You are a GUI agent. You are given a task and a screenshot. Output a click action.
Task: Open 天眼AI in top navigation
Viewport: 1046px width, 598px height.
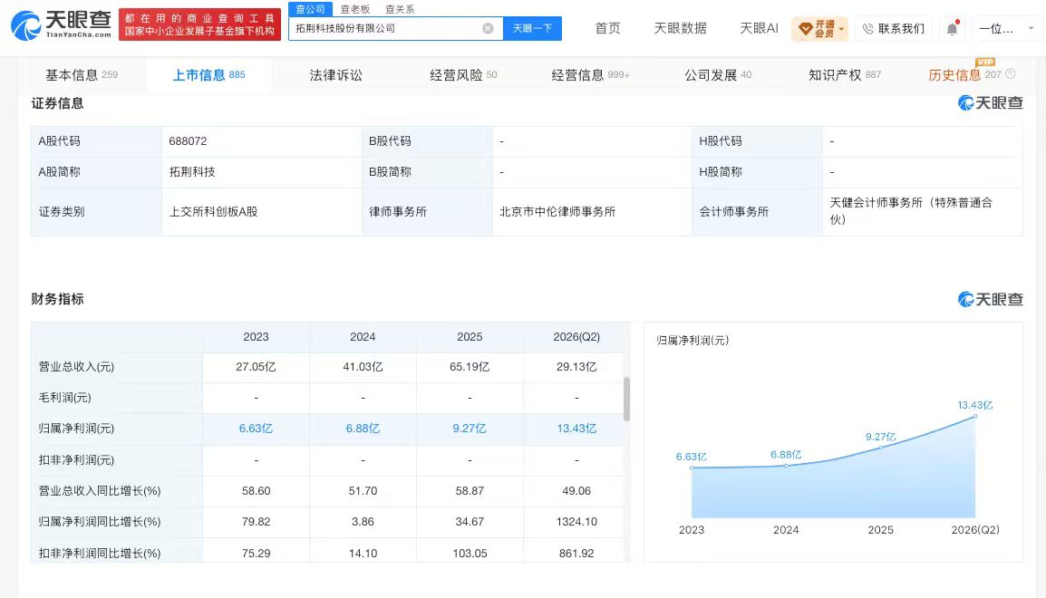pyautogui.click(x=759, y=28)
